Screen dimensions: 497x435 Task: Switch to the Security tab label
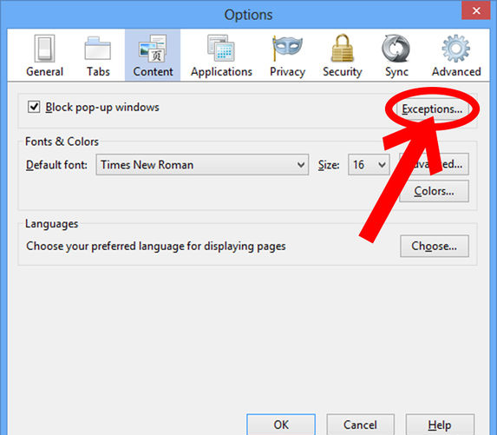tap(343, 72)
